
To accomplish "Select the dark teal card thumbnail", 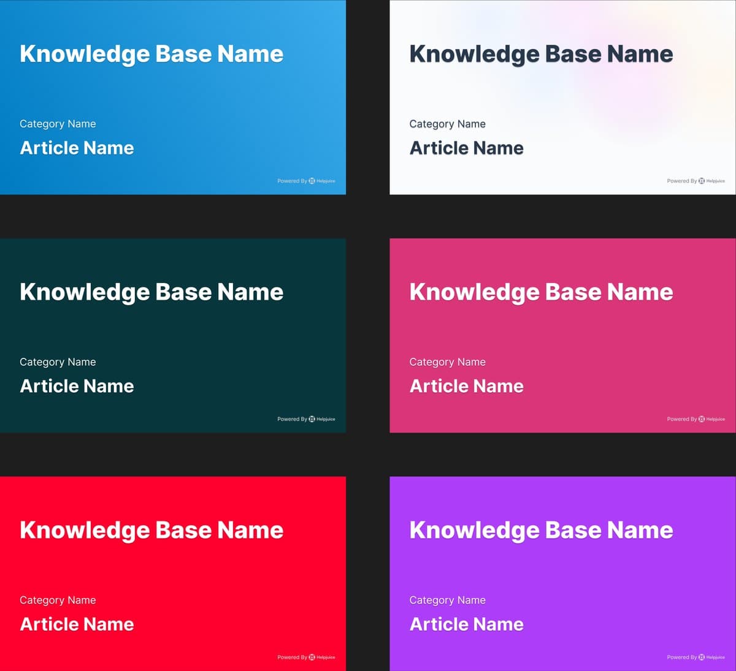I will (x=173, y=335).
